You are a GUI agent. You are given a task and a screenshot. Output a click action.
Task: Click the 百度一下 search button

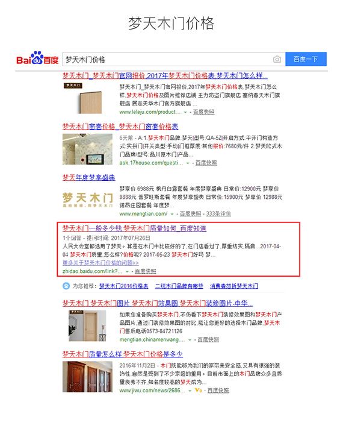[x=306, y=59]
